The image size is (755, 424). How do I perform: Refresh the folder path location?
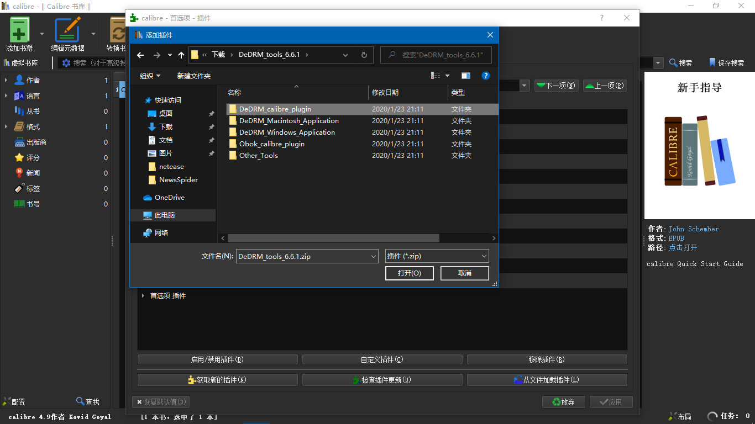(364, 55)
